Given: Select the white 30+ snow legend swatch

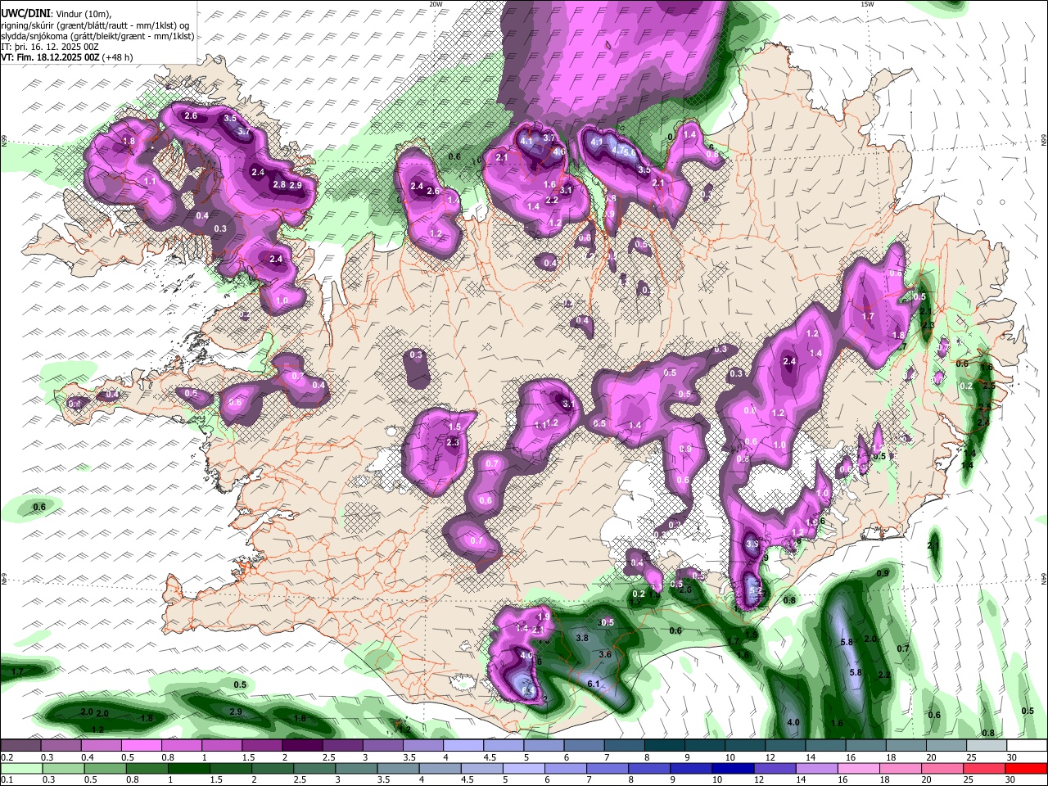Looking at the screenshot, I should pyautogui.click(x=1028, y=746).
